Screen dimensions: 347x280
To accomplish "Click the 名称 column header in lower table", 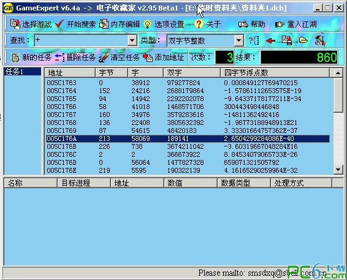I will [x=31, y=183].
